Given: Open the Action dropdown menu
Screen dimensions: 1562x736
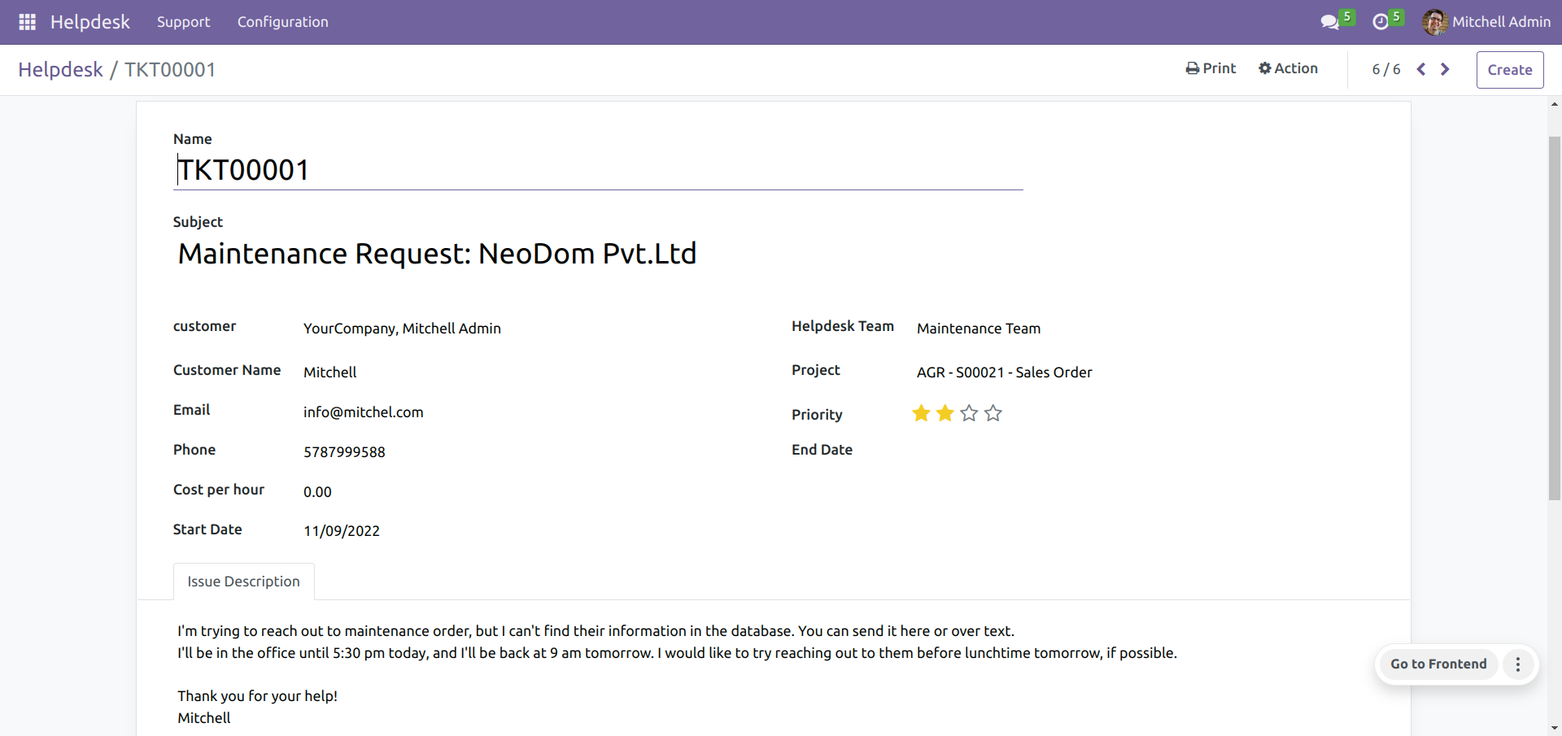Looking at the screenshot, I should [x=1288, y=68].
